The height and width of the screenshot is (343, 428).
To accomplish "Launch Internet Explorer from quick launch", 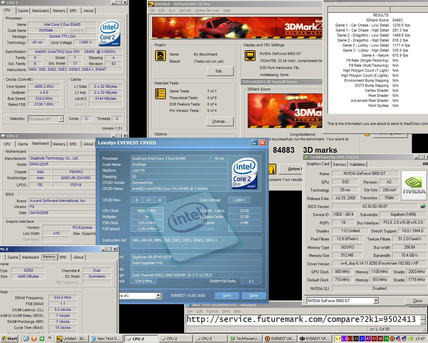I will point(26,339).
